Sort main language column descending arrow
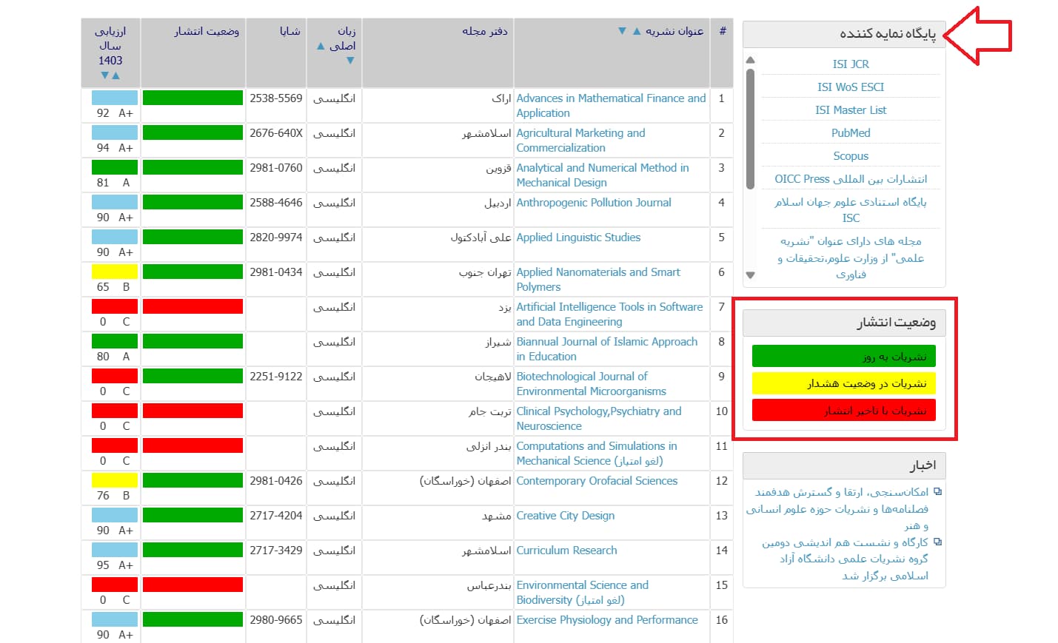This screenshot has width=1058, height=643. pos(350,61)
